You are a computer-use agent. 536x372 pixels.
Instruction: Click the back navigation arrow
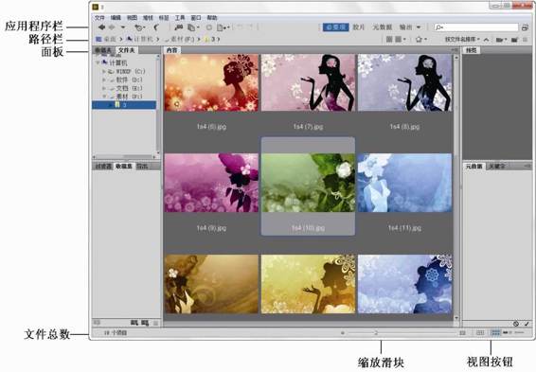pos(101,27)
